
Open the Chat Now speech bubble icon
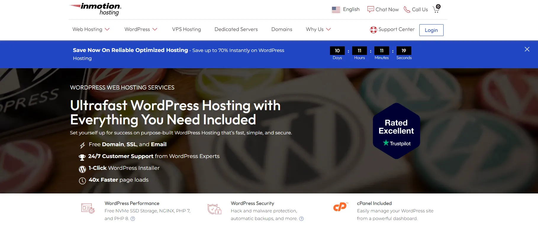point(371,9)
